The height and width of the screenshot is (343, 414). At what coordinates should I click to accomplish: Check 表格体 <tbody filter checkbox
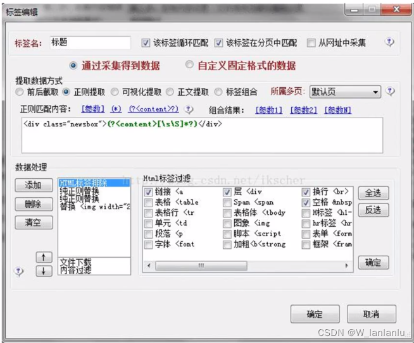227,213
